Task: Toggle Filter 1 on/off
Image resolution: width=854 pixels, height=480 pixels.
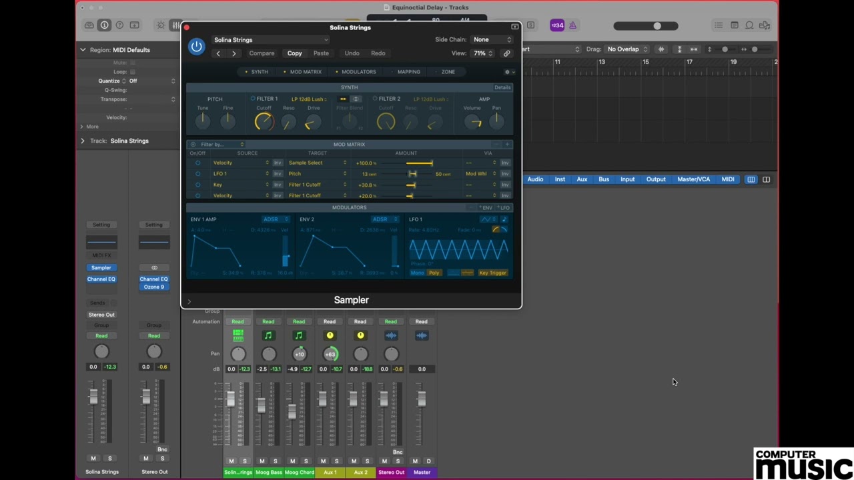Action: click(253, 99)
